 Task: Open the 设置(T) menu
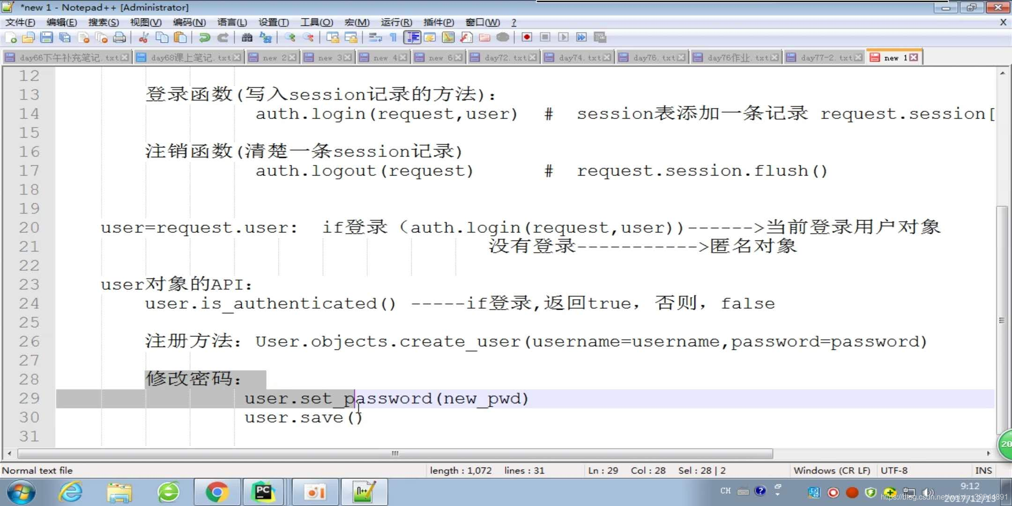click(x=274, y=22)
